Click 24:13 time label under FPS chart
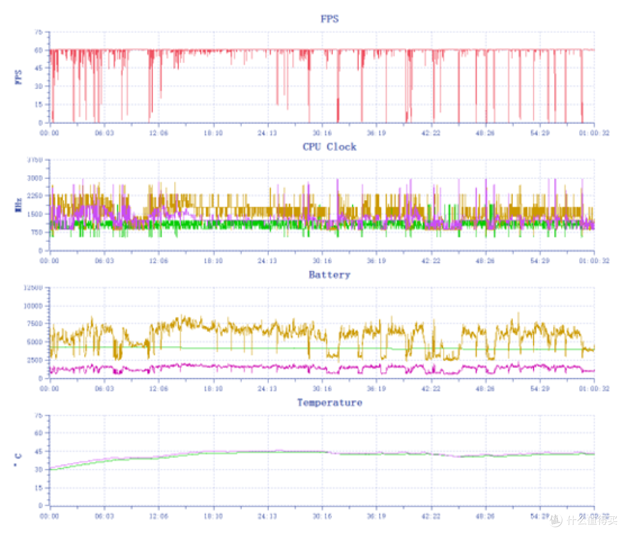 [268, 133]
